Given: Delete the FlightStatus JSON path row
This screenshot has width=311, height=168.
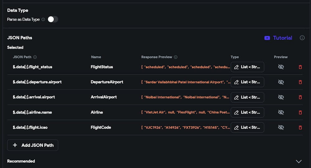Looking at the screenshot, I should click(300, 67).
